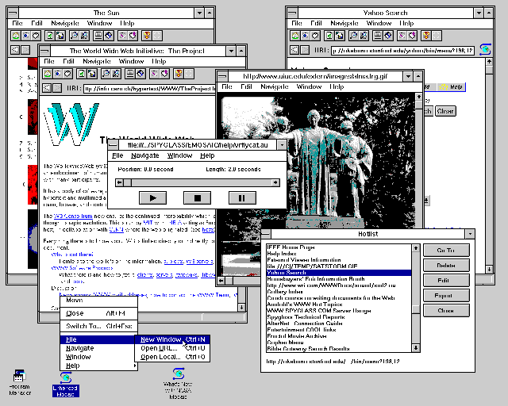Screen dimensions: 508x406
Task: Click the Close button in Hotlist
Action: [x=446, y=311]
